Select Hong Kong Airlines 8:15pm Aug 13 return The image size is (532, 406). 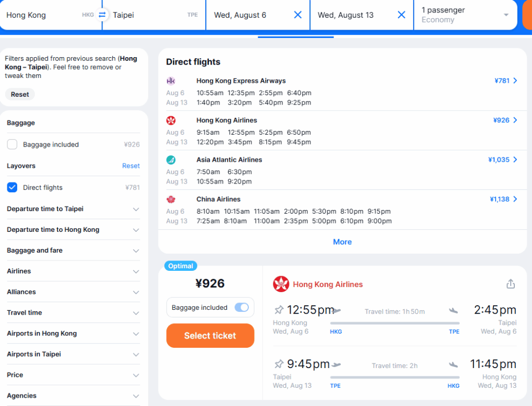(270, 142)
